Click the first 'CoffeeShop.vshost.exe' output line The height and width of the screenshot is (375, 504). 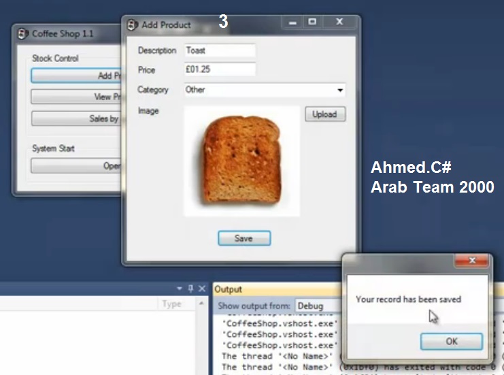279,323
